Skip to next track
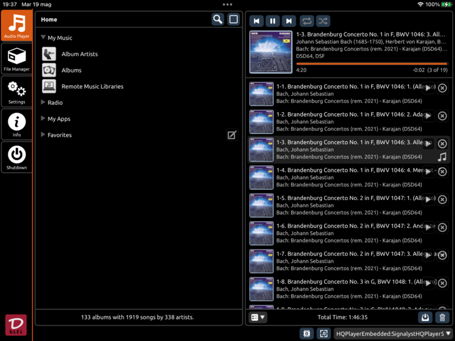The width and height of the screenshot is (455, 341). 289,21
